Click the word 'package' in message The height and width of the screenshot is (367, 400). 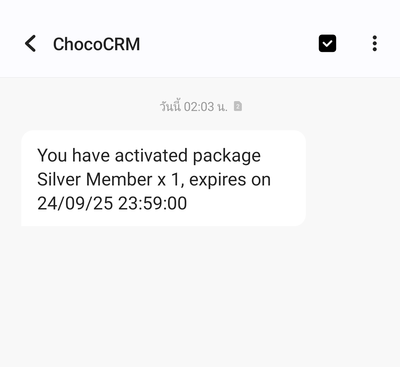click(x=226, y=156)
